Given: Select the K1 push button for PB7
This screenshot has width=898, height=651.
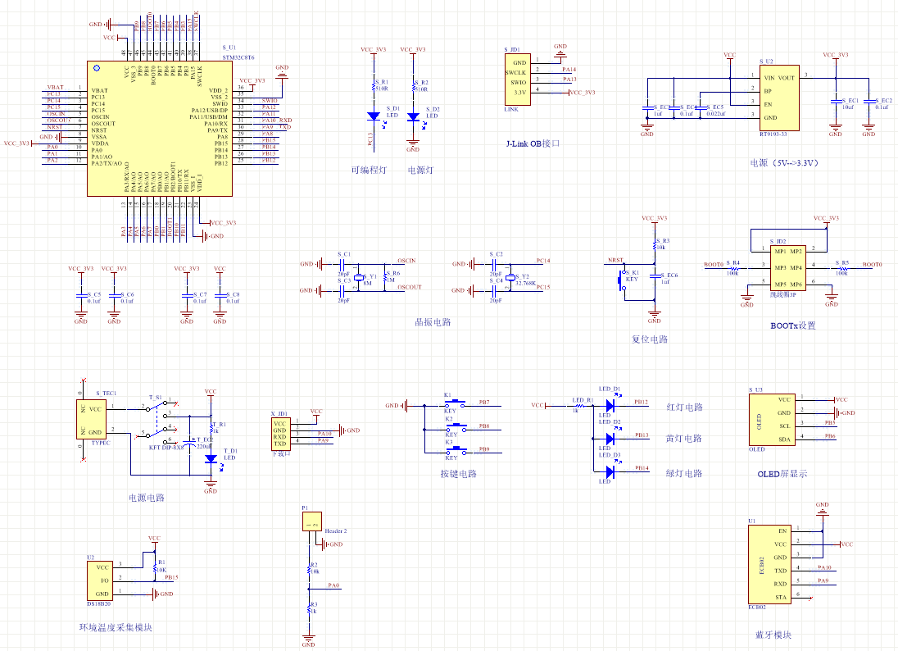Looking at the screenshot, I should pos(456,404).
